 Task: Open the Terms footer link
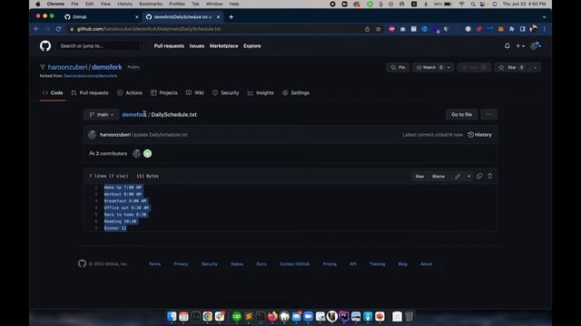click(154, 264)
